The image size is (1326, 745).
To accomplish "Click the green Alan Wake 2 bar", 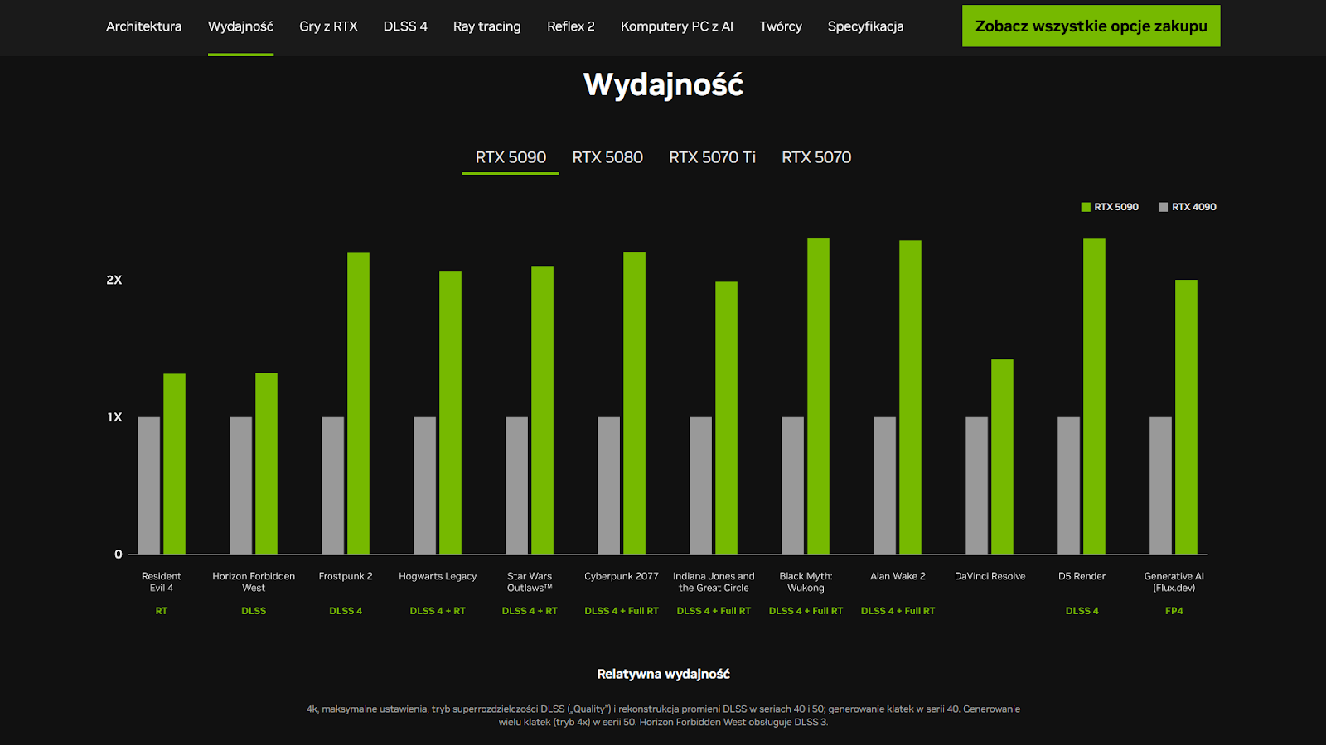I will [x=910, y=397].
